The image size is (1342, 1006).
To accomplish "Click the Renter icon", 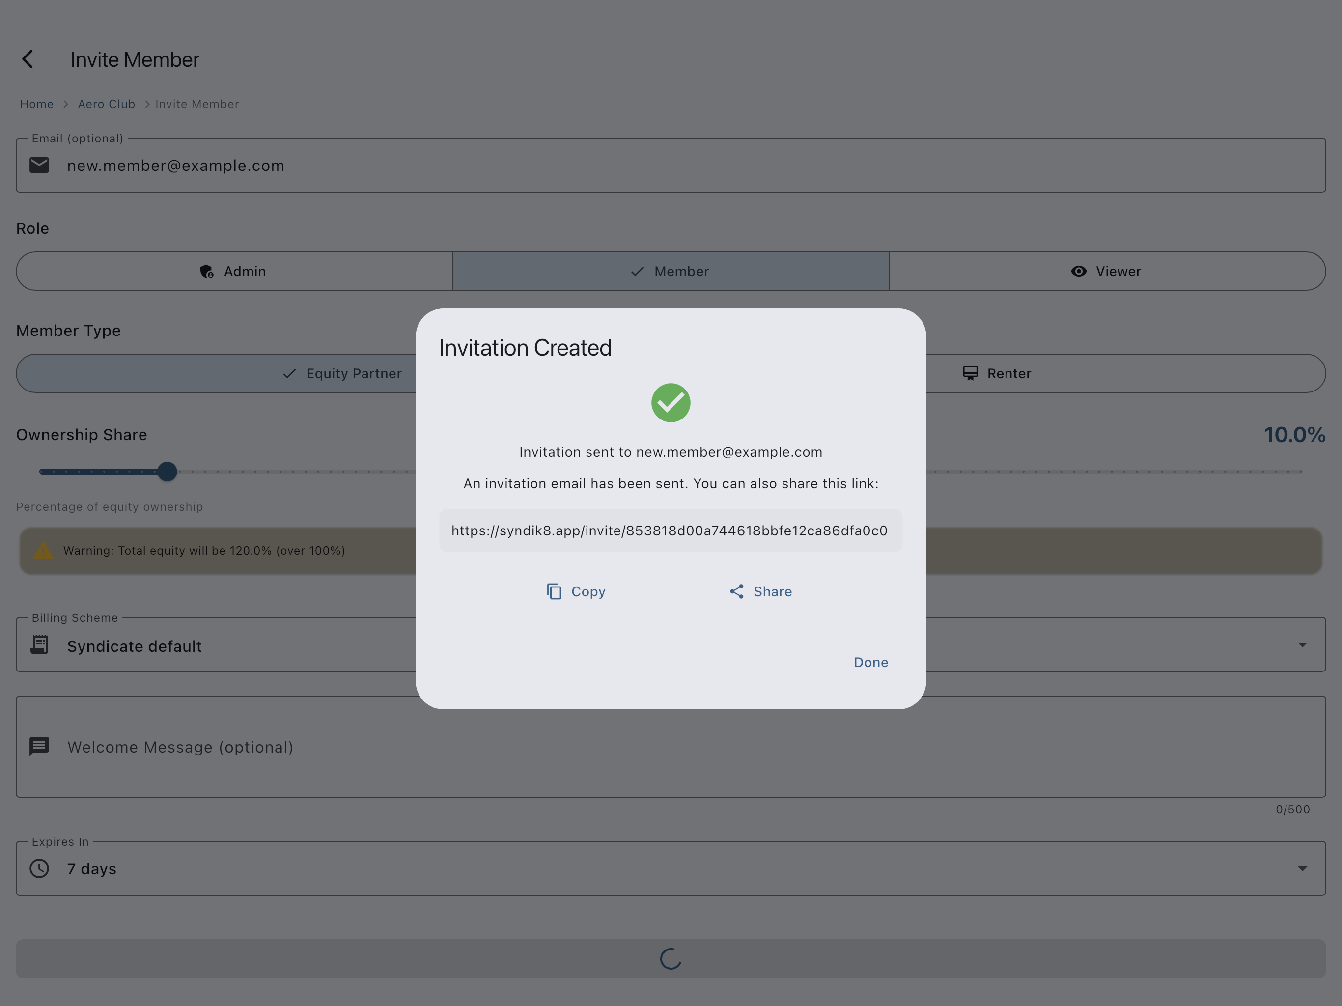I will (970, 373).
